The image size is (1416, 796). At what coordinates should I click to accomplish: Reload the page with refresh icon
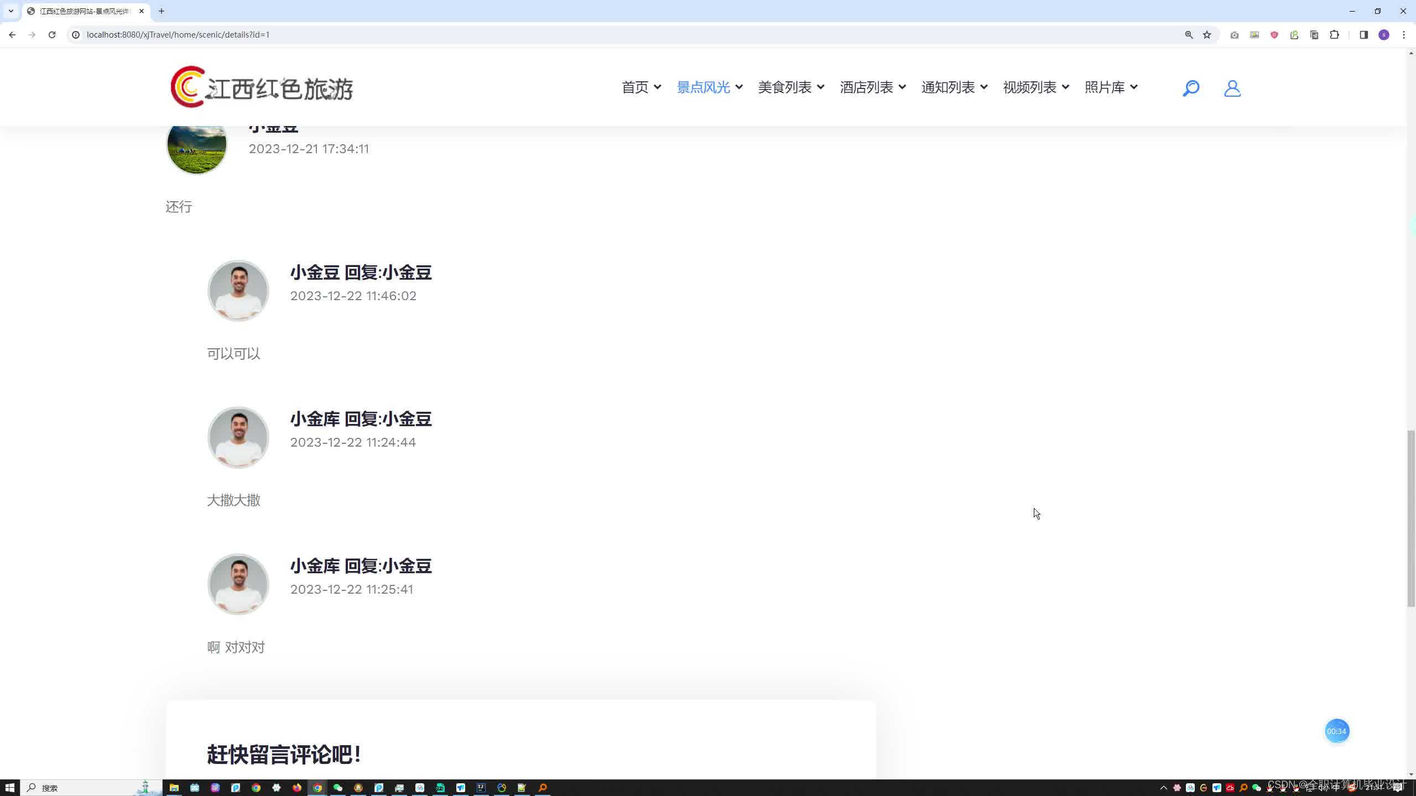52,35
